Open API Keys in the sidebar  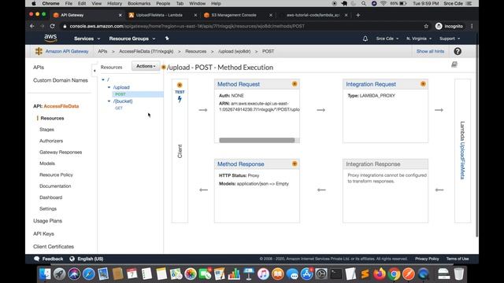tap(43, 233)
